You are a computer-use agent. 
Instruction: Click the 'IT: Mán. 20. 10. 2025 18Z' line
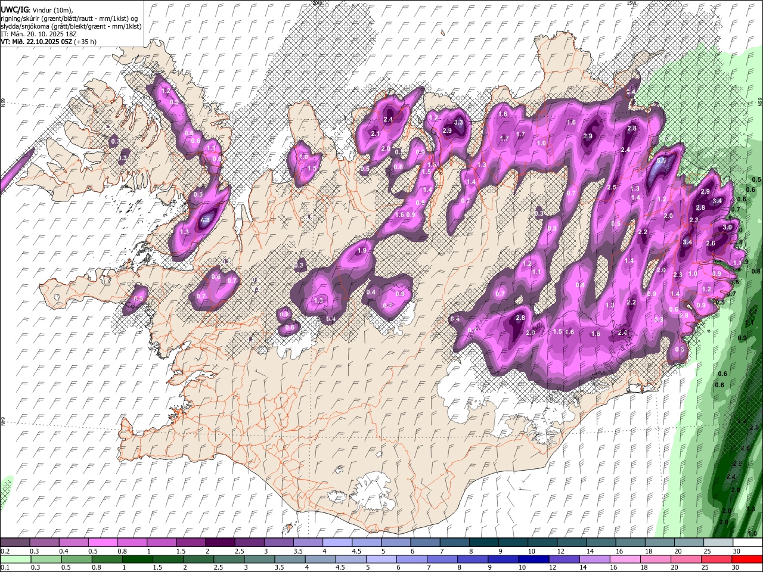pos(38,34)
